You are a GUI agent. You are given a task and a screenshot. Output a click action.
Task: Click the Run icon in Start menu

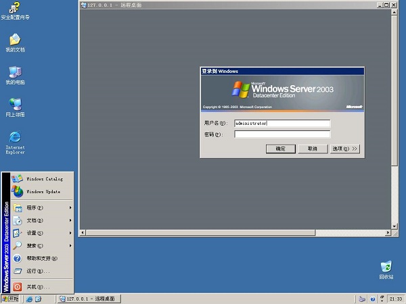coord(18,271)
